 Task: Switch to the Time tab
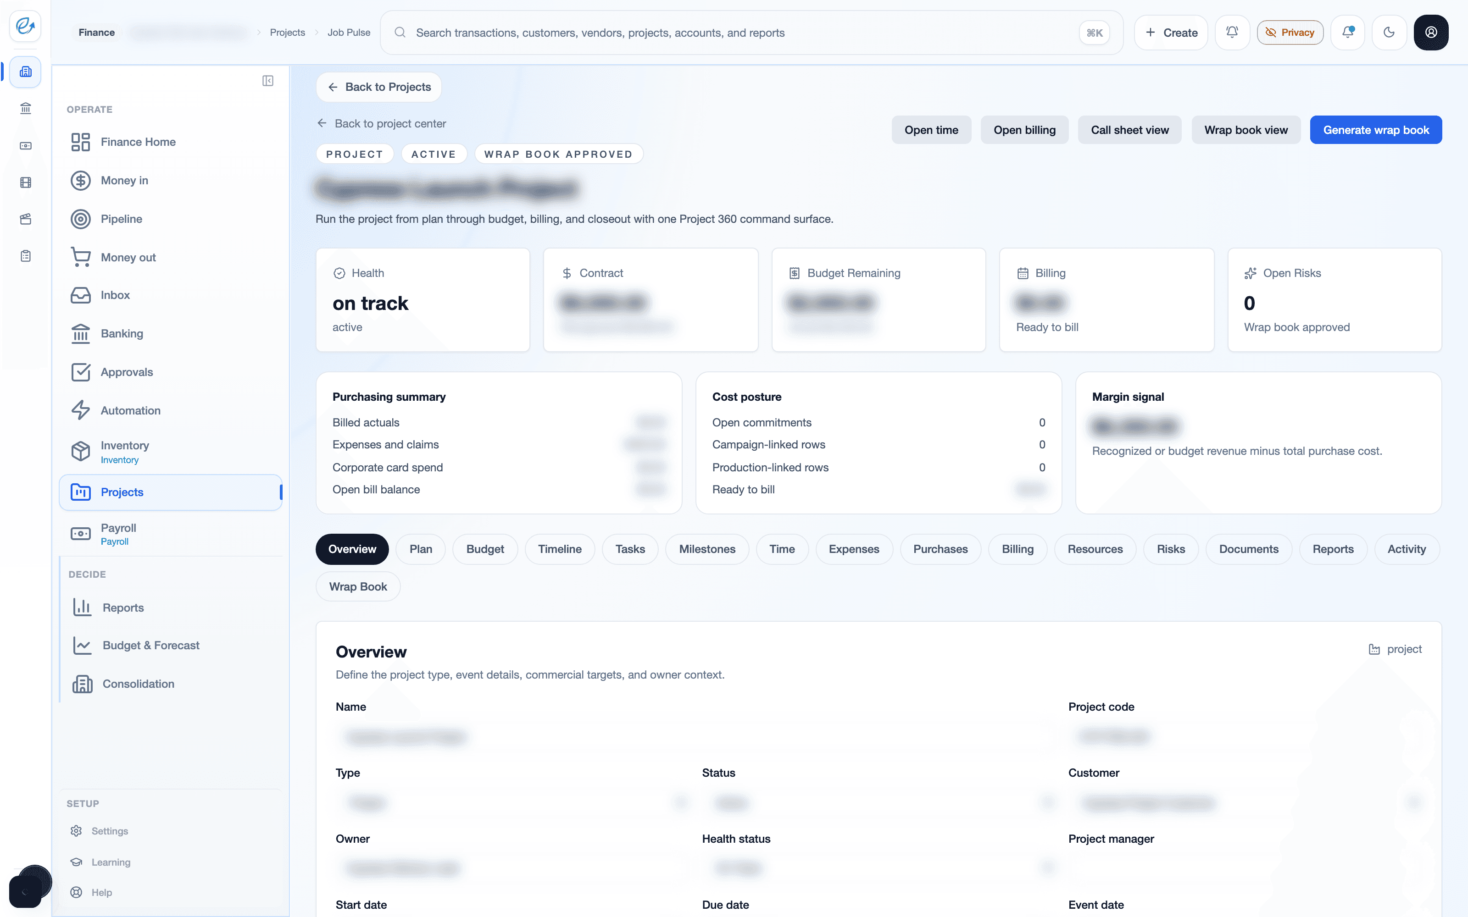[782, 549]
